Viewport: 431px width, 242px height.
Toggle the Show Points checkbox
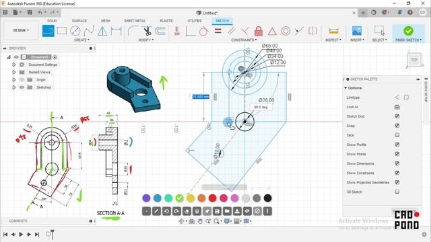(397, 154)
